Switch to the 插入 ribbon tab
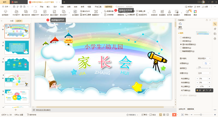 pyautogui.click(x=48, y=7)
